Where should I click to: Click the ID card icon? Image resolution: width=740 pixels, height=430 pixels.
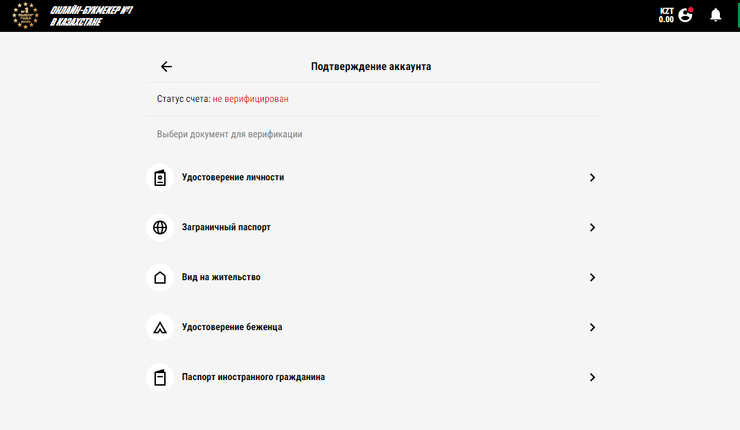tap(160, 178)
